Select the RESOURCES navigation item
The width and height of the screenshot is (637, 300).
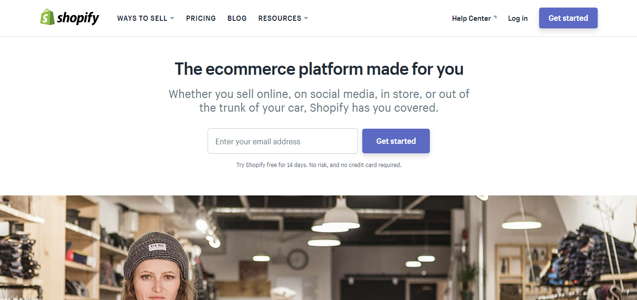[x=279, y=18]
